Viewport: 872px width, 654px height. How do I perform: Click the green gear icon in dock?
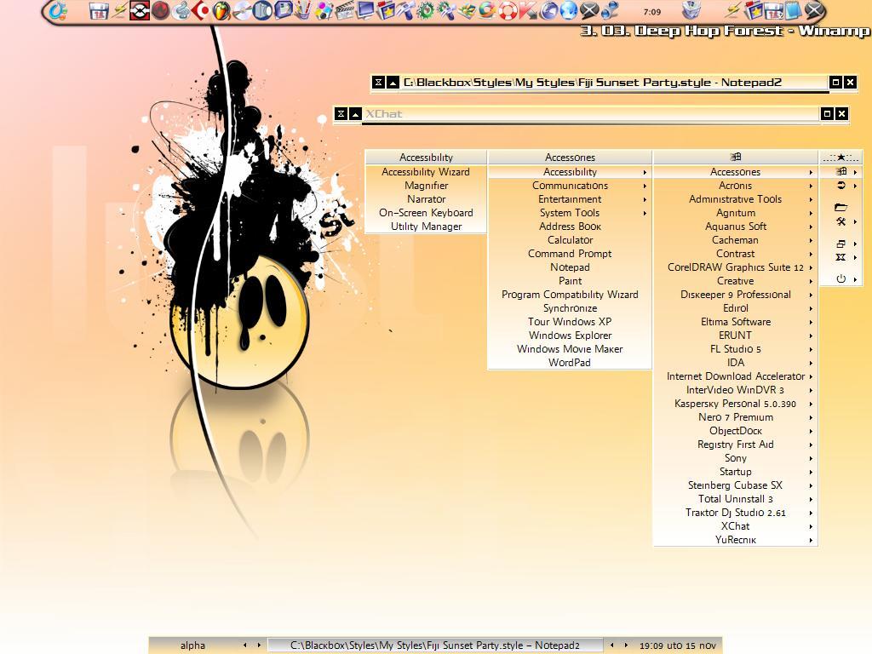coord(426,10)
